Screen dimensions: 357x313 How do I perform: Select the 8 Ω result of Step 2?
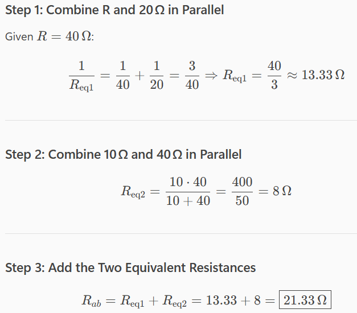[282, 191]
